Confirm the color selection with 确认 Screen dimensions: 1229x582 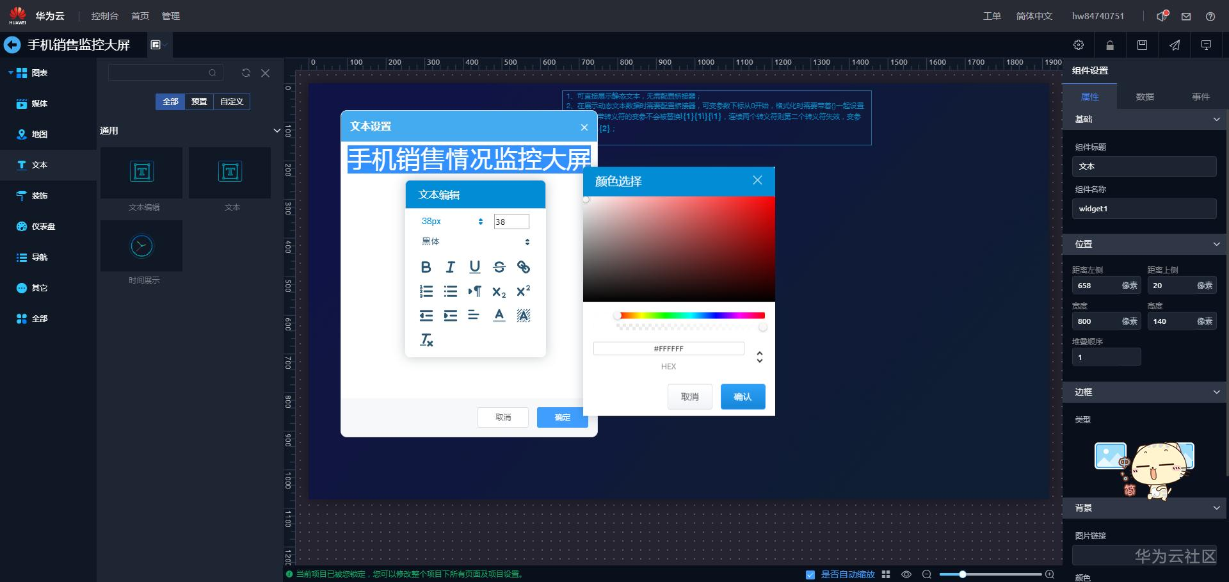[x=743, y=397]
